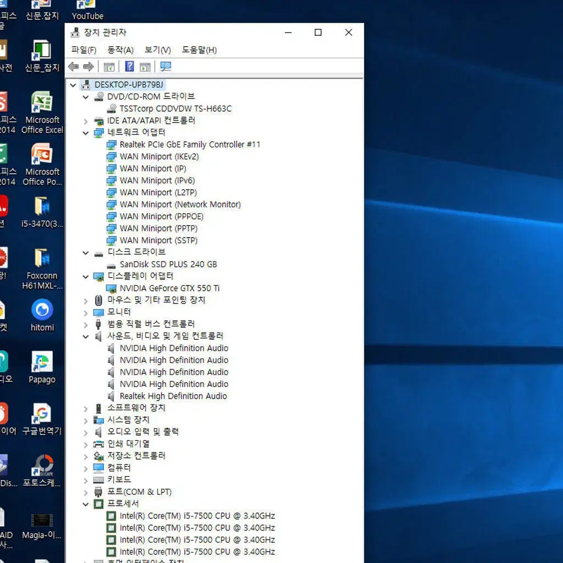Open the 동작(A) menu

[x=120, y=50]
